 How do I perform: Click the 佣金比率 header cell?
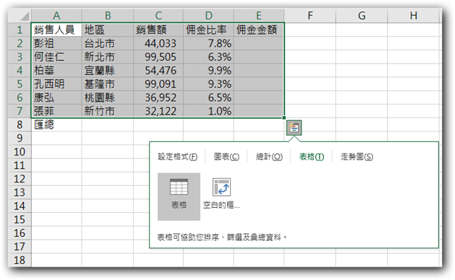pos(209,30)
